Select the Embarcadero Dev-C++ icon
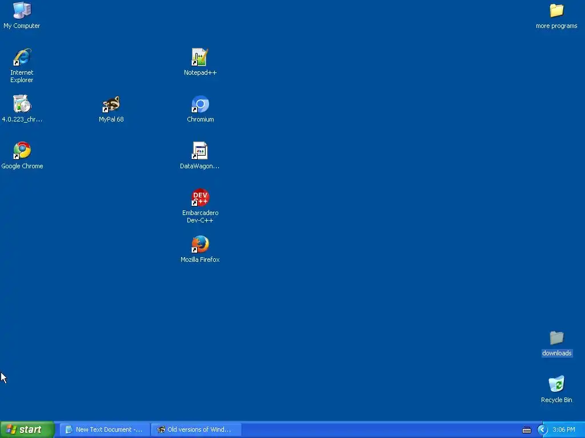The height and width of the screenshot is (438, 585). click(200, 197)
